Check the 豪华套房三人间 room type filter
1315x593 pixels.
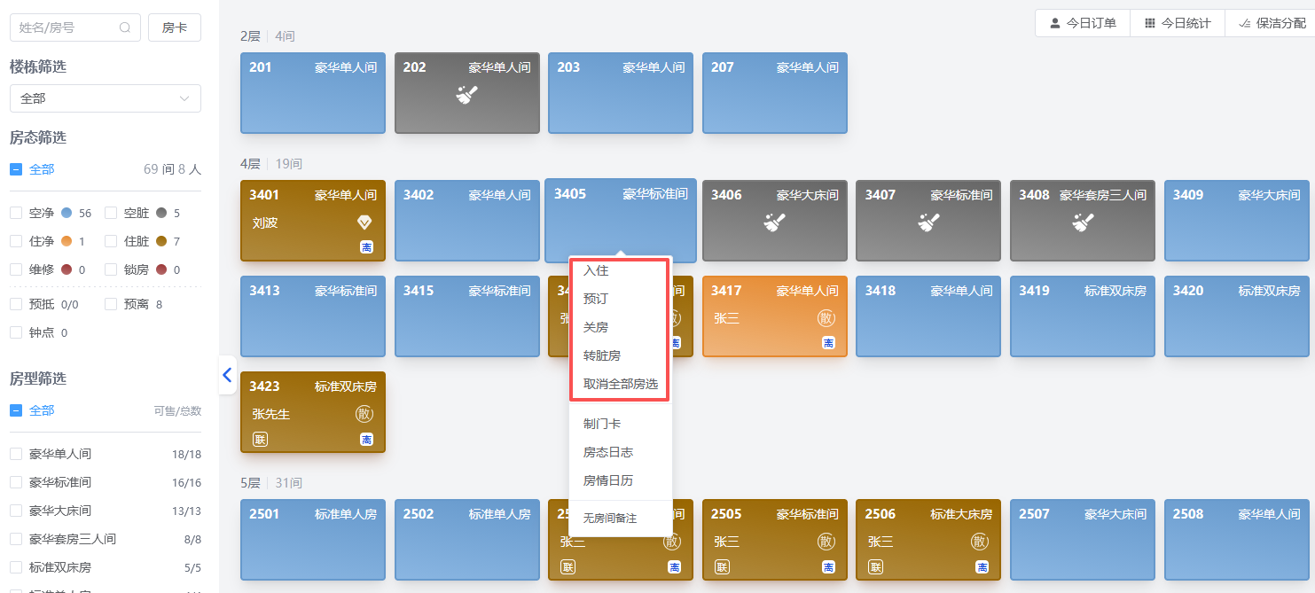[16, 539]
